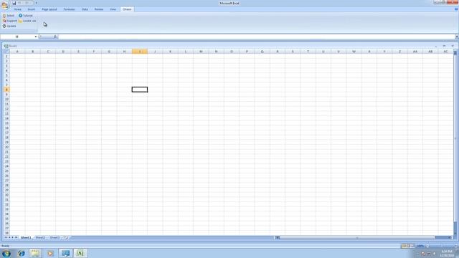Select column header I
Screen dimensions: 459x258
pyautogui.click(x=140, y=52)
